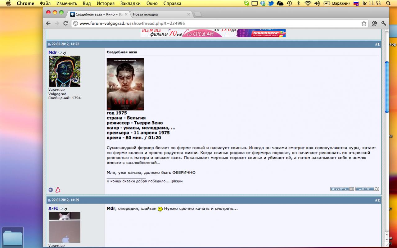Click the Dropbox menu bar icon
The height and width of the screenshot is (248, 397).
(x=263, y=3)
